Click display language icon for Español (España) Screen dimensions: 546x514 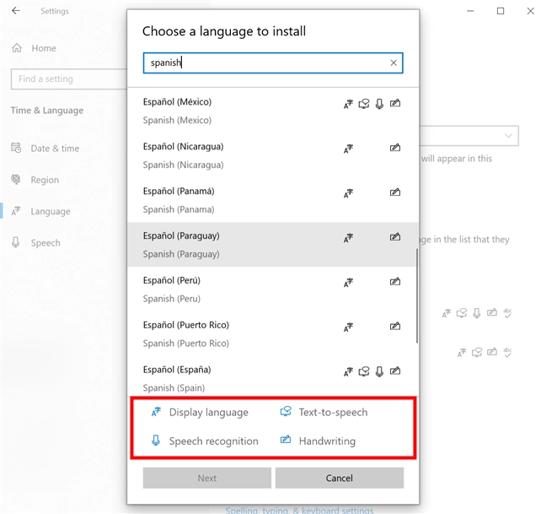coord(348,371)
